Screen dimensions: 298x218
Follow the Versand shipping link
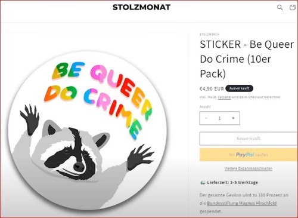click(224, 97)
